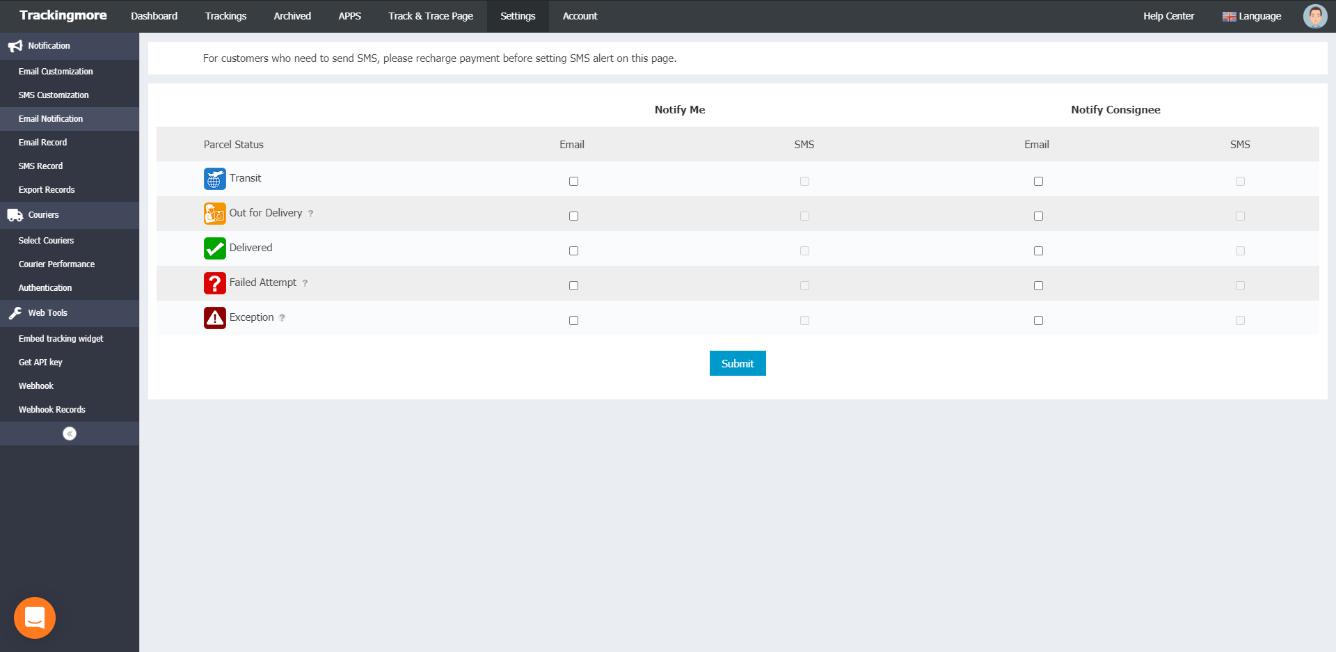Go to the Trackings tab
The height and width of the screenshot is (652, 1336).
(x=225, y=16)
